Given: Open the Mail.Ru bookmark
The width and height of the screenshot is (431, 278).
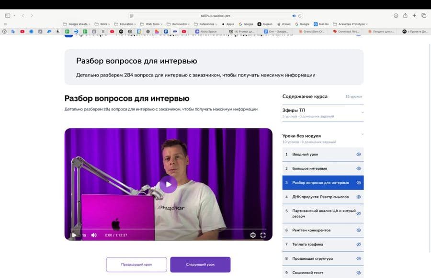Looking at the screenshot, I should [321, 24].
